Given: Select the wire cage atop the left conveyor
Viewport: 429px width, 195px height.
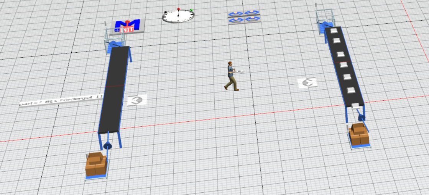Looking at the screenshot, I should pyautogui.click(x=114, y=37).
